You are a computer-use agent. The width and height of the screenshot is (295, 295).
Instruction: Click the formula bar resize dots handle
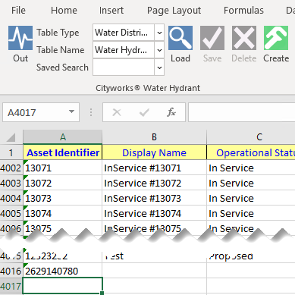[91, 112]
